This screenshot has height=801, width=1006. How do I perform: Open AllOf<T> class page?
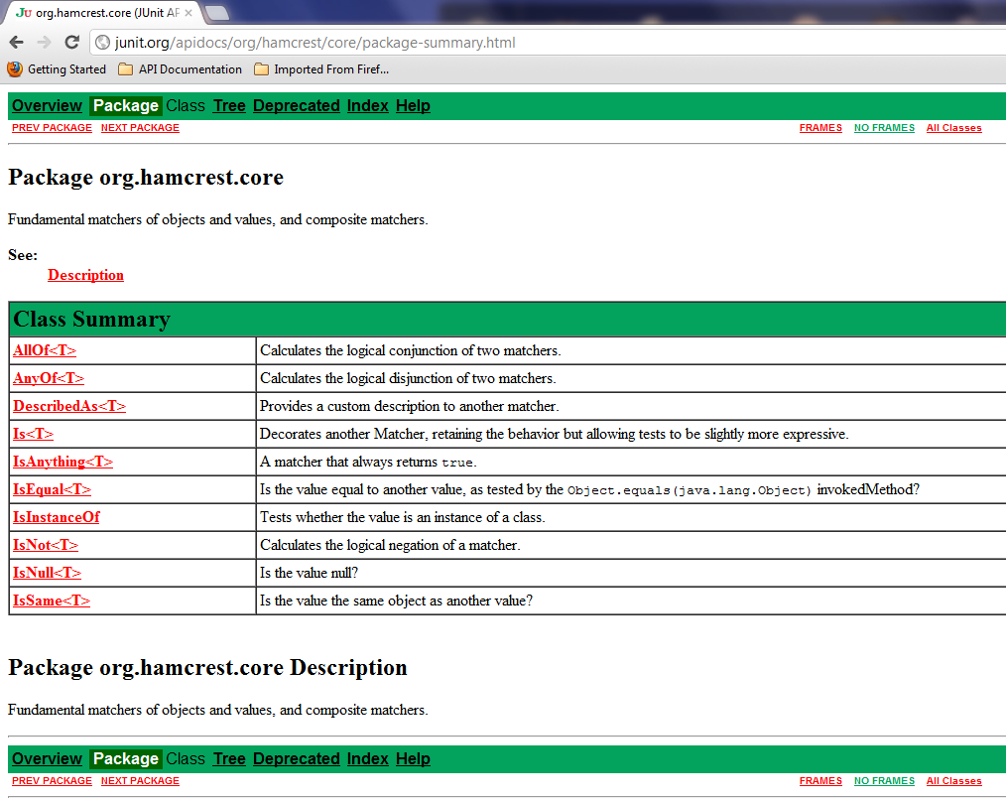[45, 350]
